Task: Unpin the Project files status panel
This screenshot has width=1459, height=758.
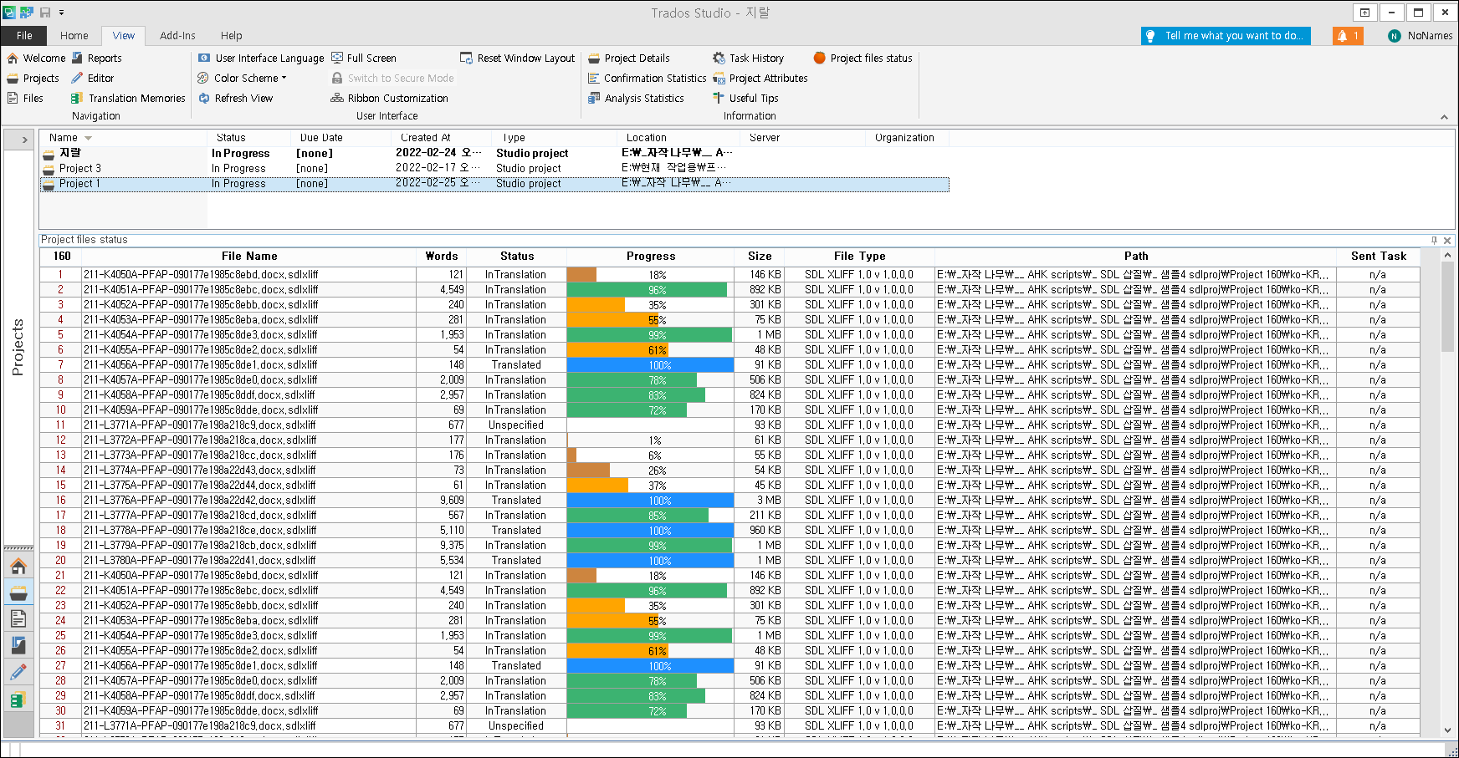Action: pos(1433,240)
